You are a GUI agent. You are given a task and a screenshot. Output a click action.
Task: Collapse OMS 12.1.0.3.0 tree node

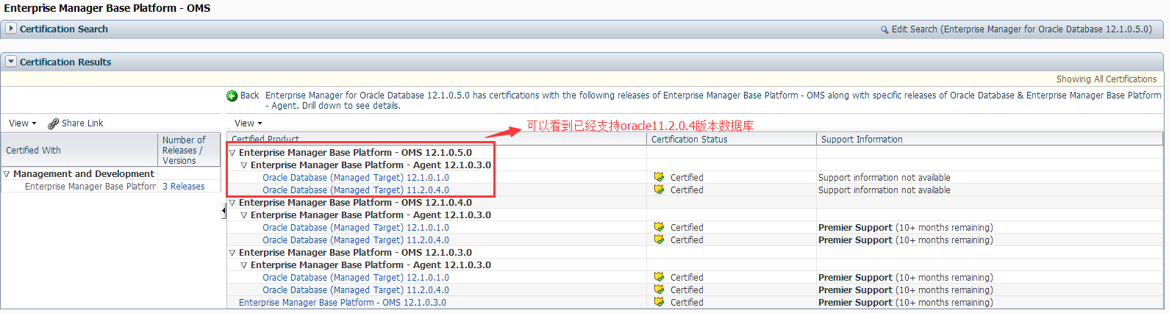(x=232, y=253)
